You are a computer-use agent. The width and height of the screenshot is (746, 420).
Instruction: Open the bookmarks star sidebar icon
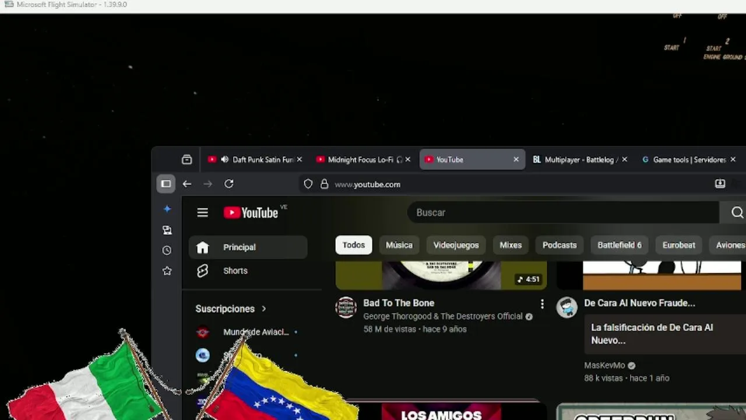pyautogui.click(x=167, y=271)
